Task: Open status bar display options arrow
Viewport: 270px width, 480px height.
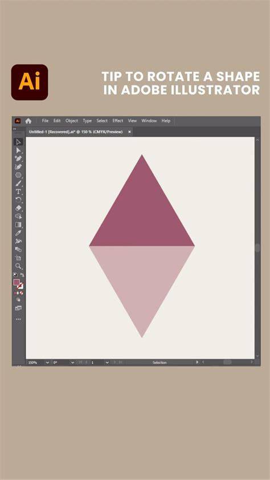Action: coord(197,362)
